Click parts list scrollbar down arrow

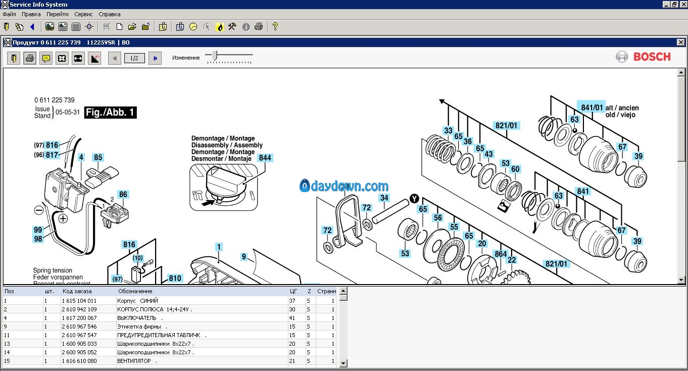pos(343,363)
